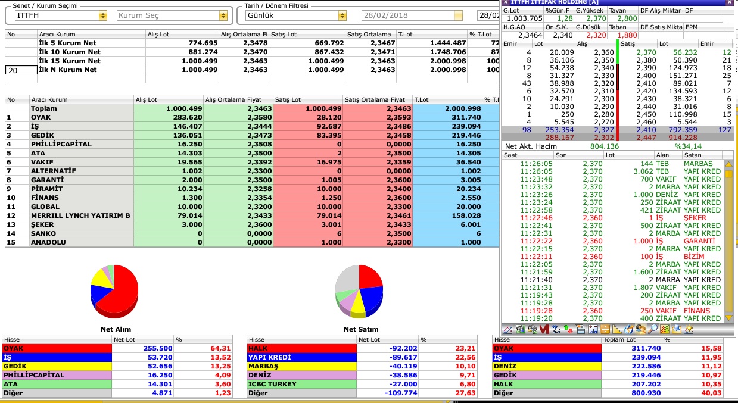Screen dimensions: 738x403
Task: Click the 11:19:28 VAKIF FİNANS trade row
Action: [x=612, y=311]
